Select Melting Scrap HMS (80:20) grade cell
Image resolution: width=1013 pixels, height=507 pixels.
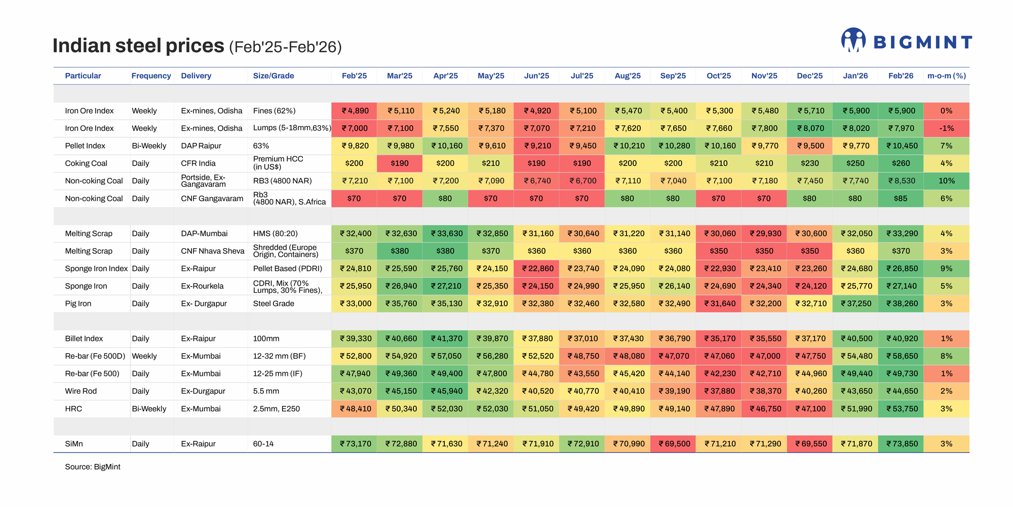pos(276,234)
